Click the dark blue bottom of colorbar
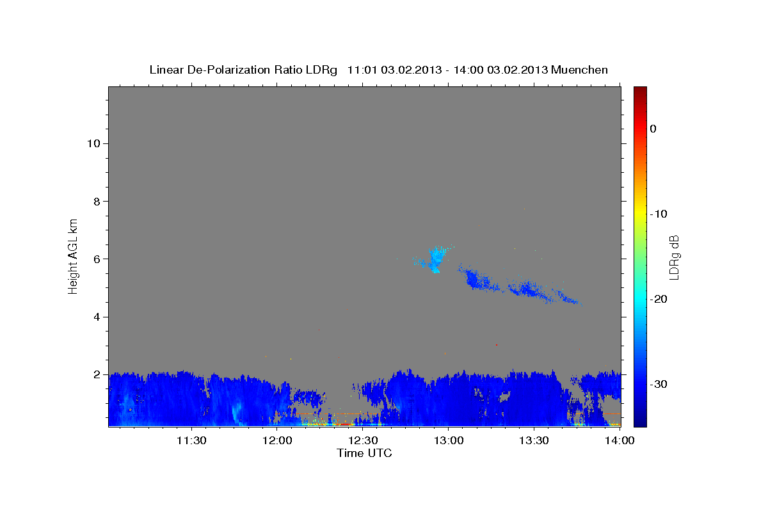768x512 pixels. coord(640,420)
